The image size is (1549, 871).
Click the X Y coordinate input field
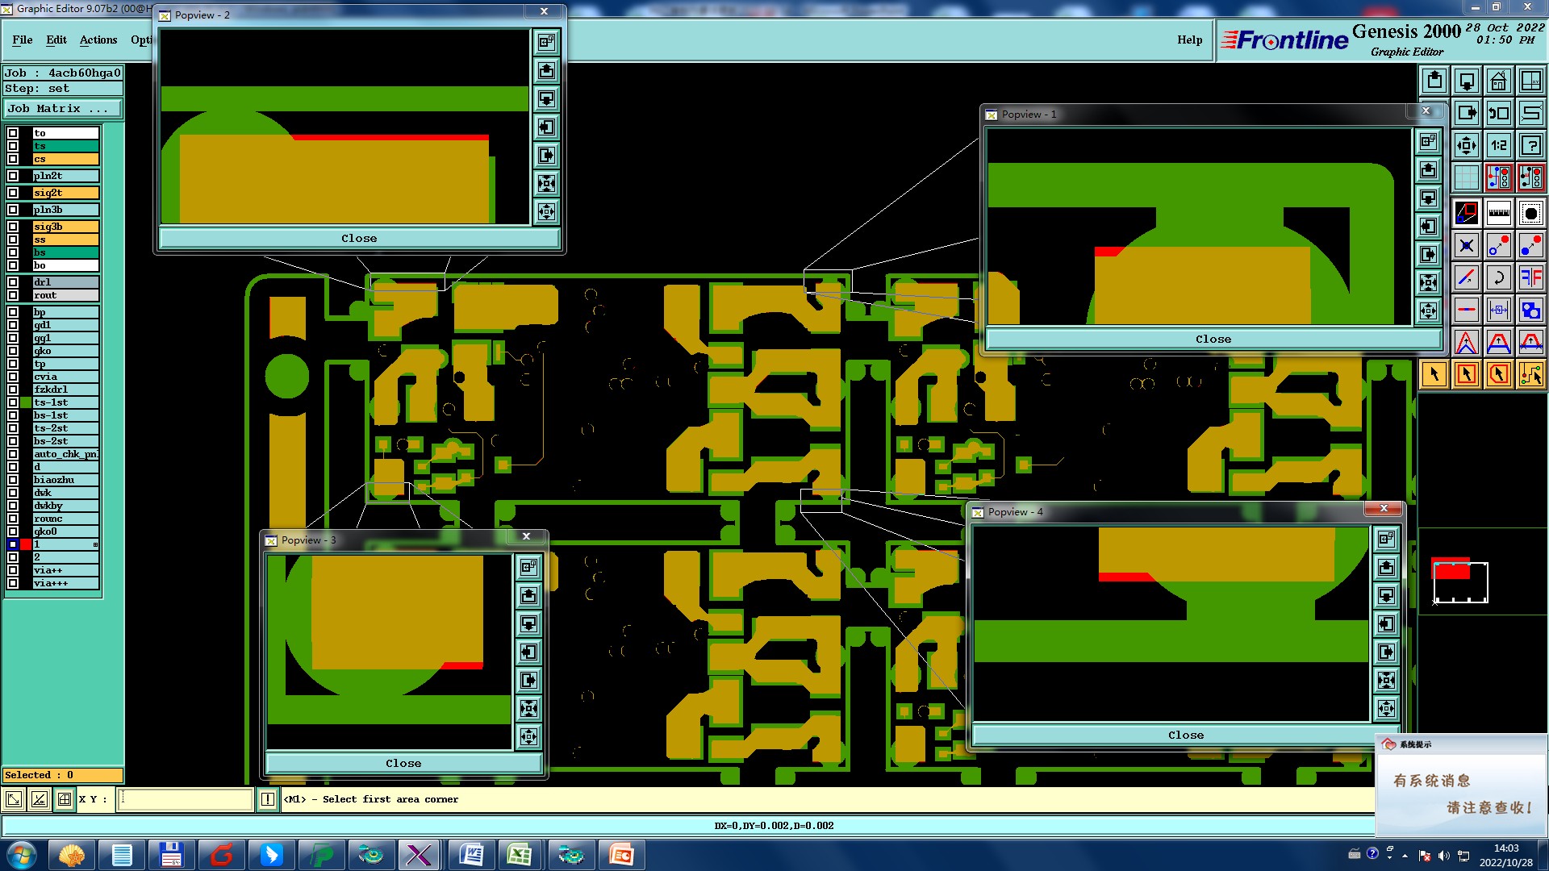(186, 799)
